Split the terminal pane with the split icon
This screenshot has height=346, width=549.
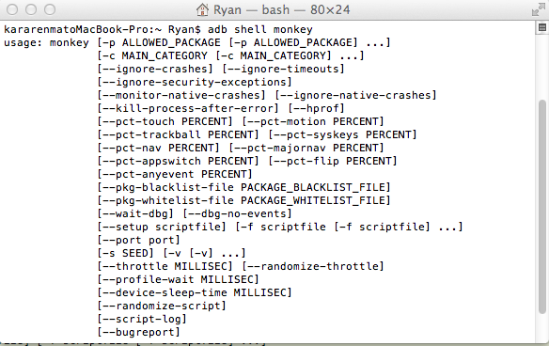tap(542, 27)
